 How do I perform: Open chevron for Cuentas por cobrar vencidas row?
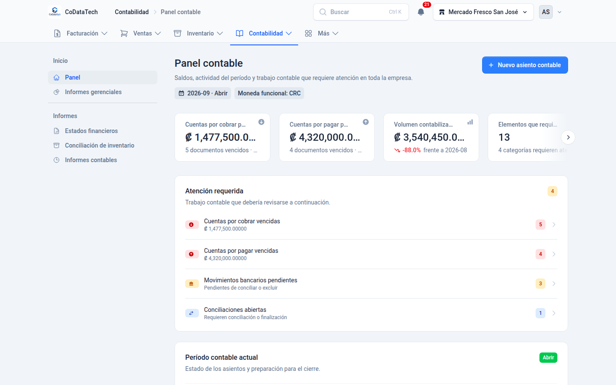554,225
